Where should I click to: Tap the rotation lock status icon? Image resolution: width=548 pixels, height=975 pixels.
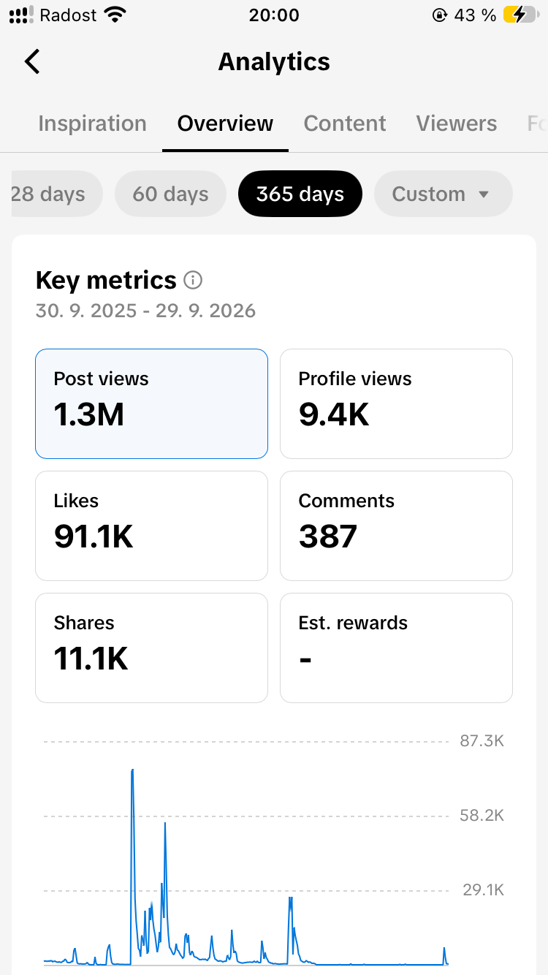coord(440,15)
